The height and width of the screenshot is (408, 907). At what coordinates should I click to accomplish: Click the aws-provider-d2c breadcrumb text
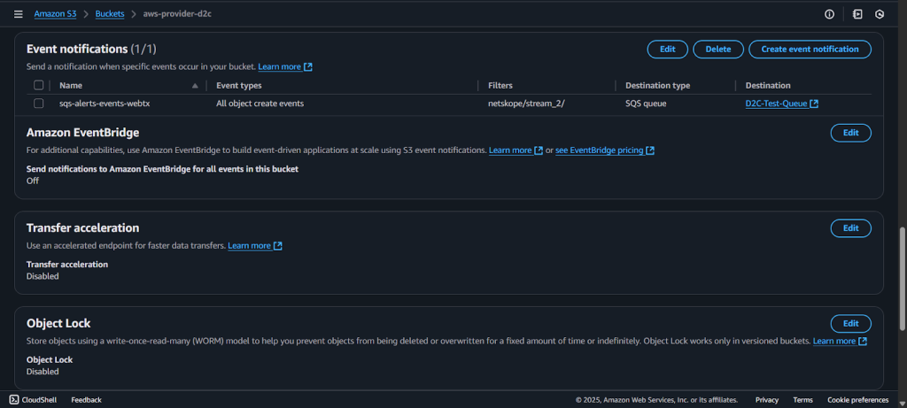click(177, 14)
